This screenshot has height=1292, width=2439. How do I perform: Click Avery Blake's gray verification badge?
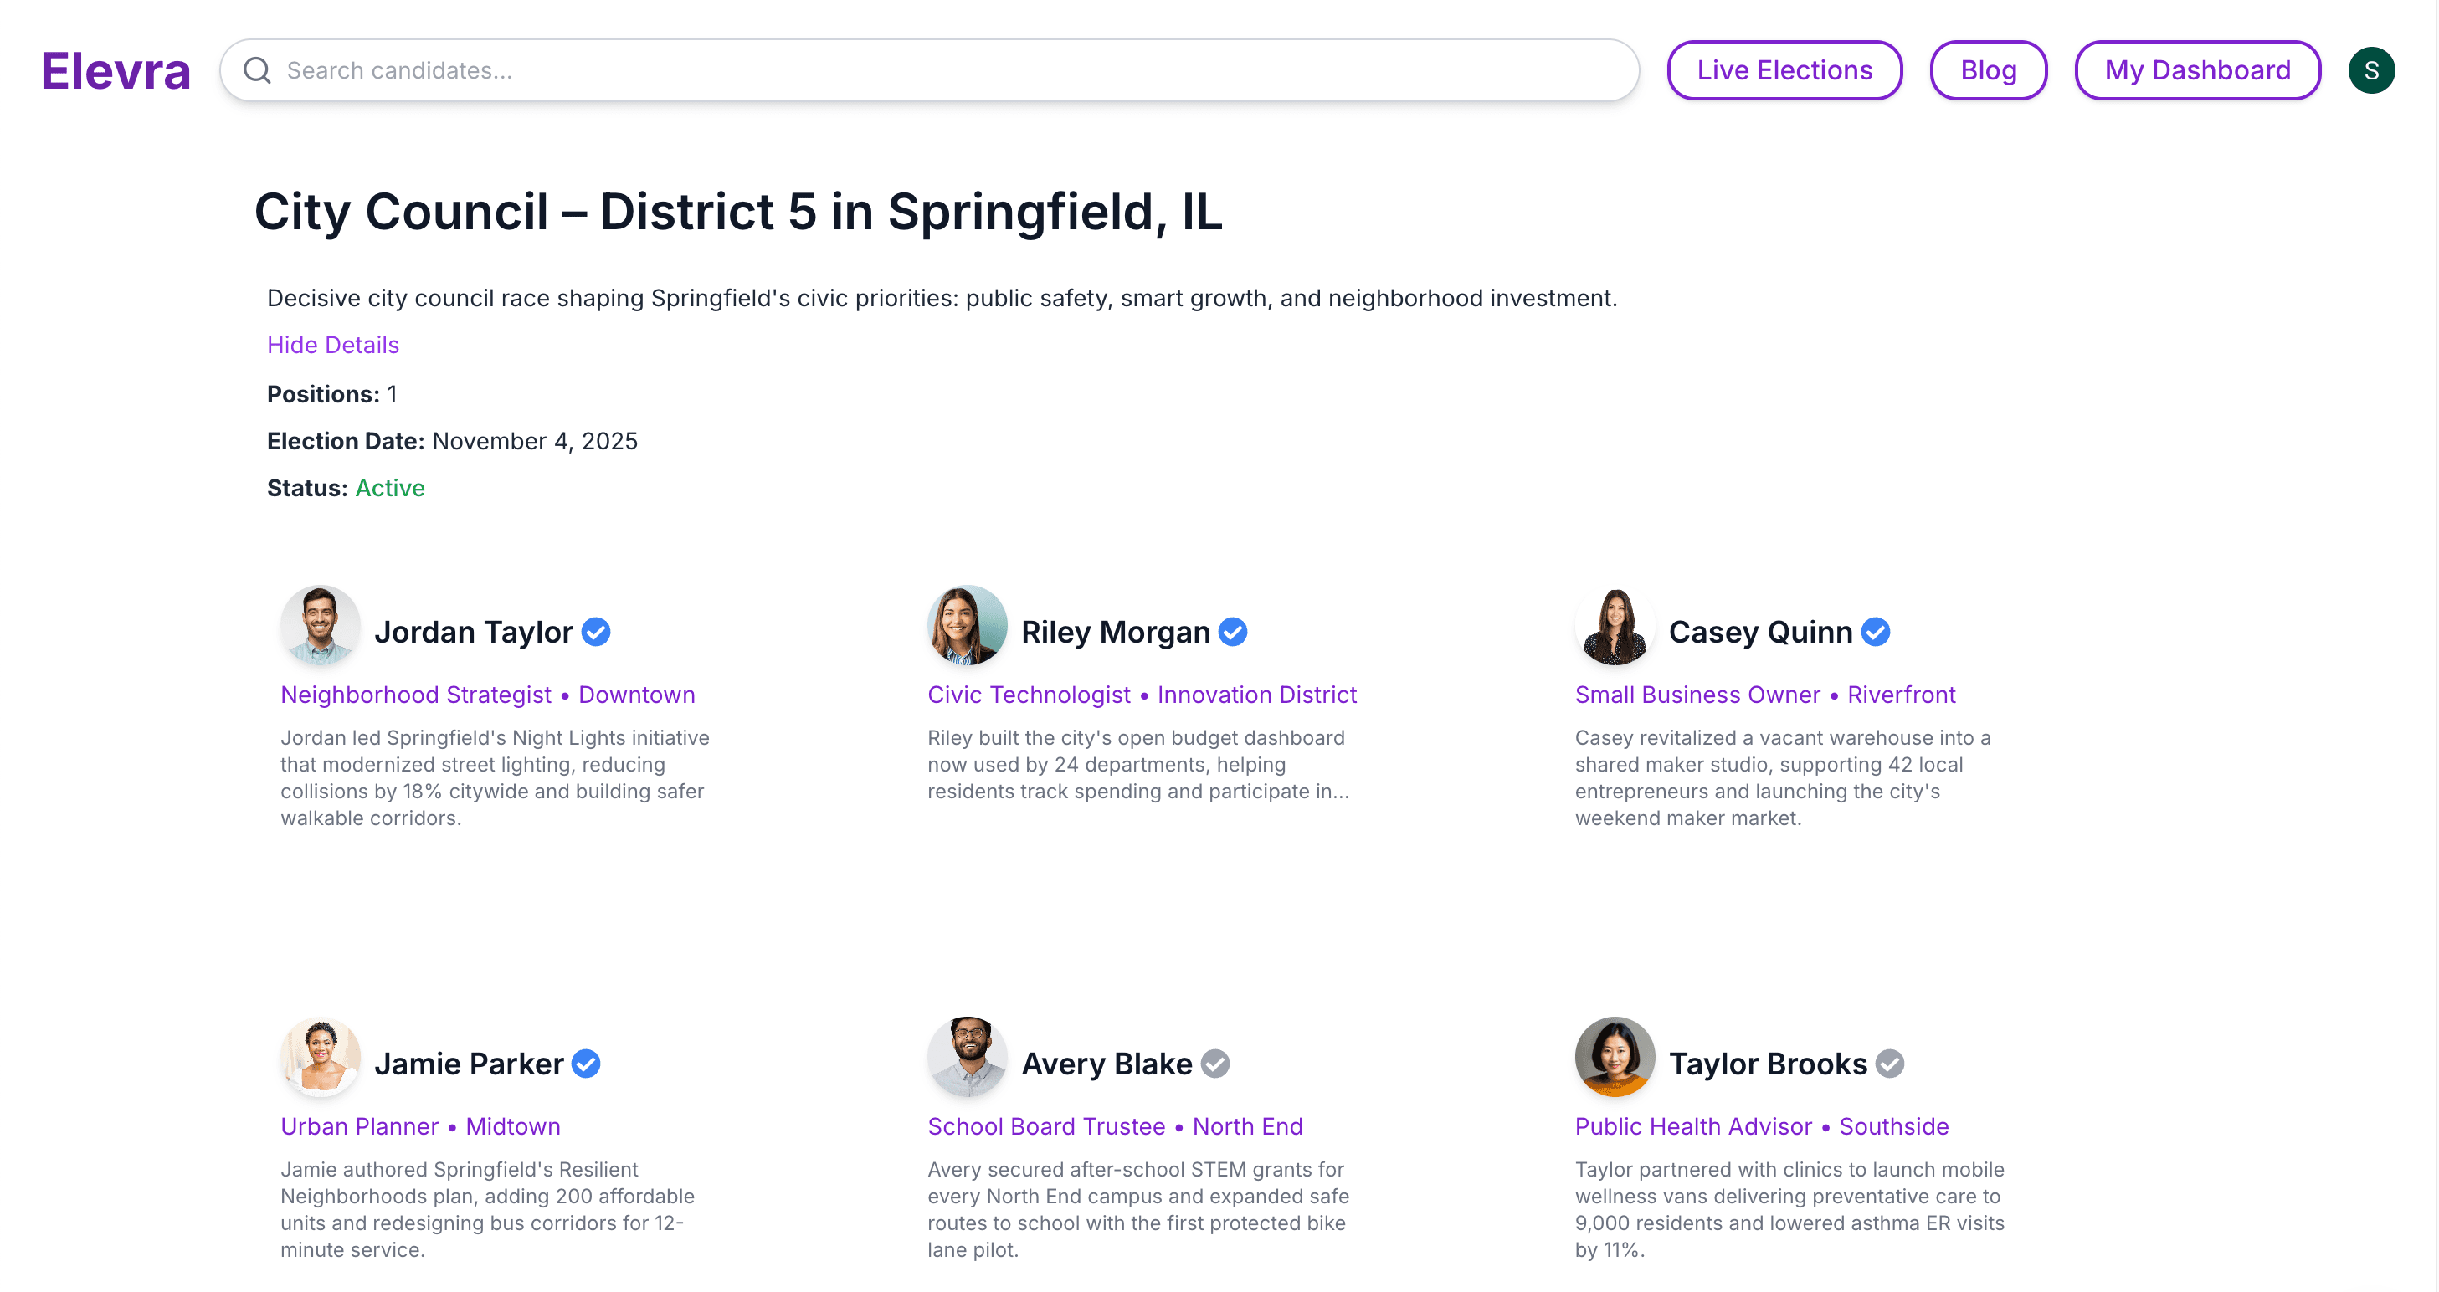point(1214,1063)
